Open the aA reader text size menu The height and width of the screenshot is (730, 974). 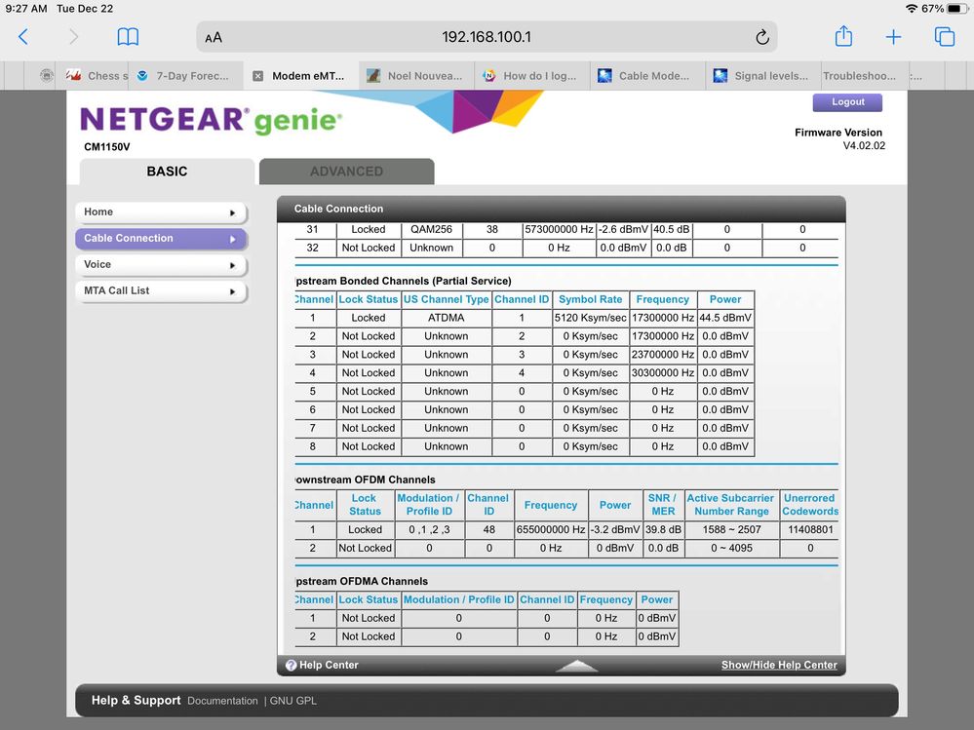(214, 37)
